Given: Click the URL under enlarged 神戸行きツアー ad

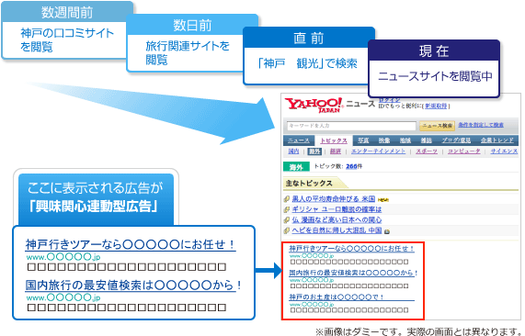Looking at the screenshot, I should tap(63, 257).
